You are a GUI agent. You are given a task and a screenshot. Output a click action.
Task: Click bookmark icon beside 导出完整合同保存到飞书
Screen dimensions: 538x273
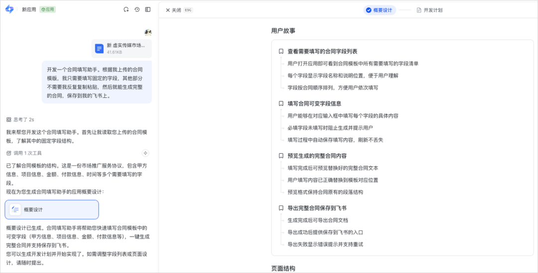(281, 208)
